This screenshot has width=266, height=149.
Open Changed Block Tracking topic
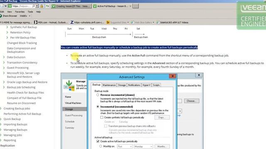coord(22,43)
